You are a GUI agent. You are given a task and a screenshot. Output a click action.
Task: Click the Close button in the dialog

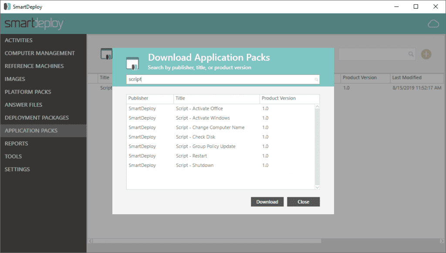(x=303, y=202)
